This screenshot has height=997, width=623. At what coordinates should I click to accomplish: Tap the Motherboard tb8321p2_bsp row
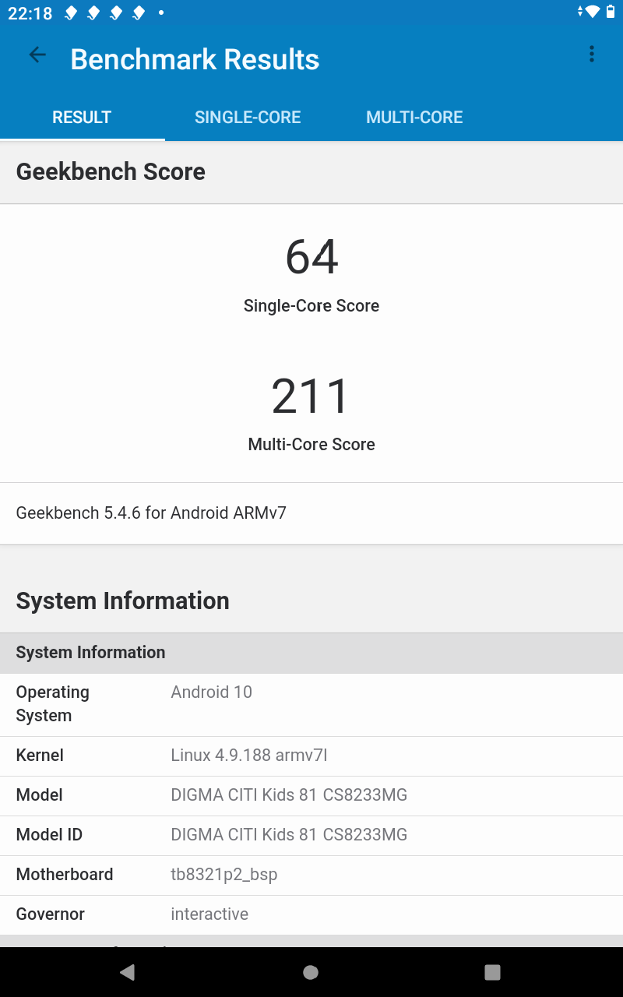coord(311,875)
